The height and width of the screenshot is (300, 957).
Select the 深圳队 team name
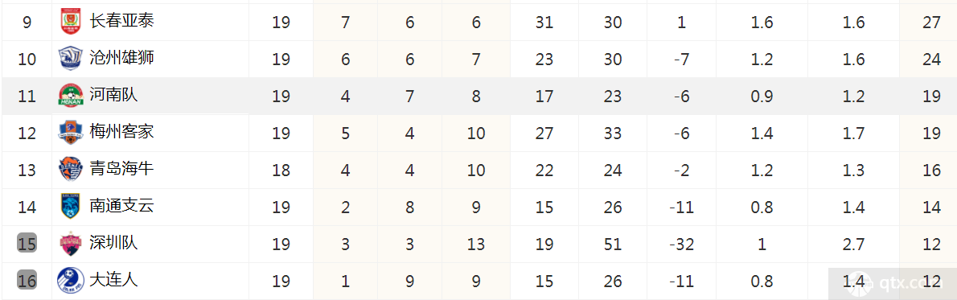coord(113,243)
